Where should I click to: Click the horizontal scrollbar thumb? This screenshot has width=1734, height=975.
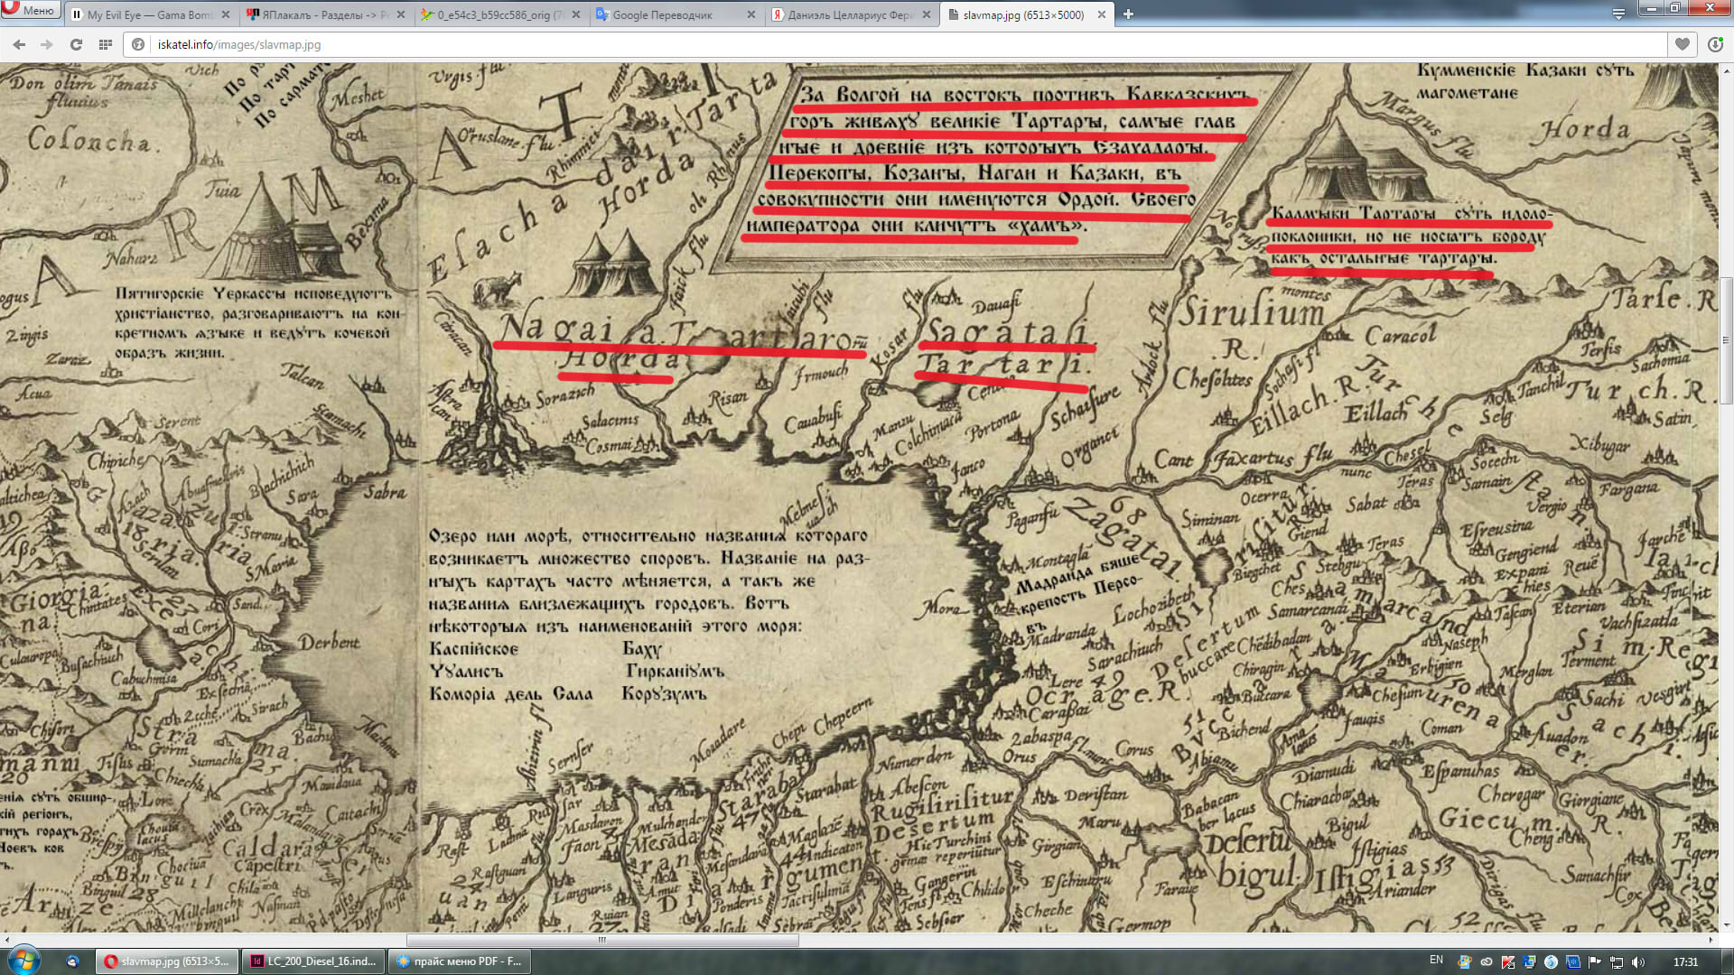point(602,940)
